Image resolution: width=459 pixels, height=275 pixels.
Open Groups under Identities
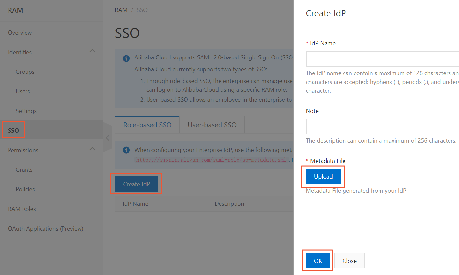(x=25, y=72)
